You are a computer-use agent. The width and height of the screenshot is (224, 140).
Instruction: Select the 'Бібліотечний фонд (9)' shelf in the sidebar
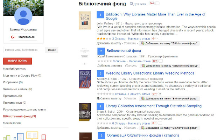[x=20, y=116]
